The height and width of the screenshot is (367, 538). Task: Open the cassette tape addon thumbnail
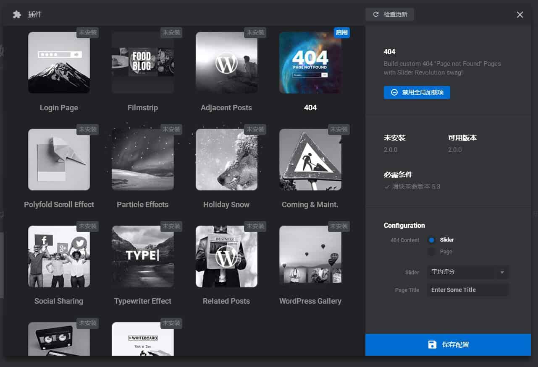pyautogui.click(x=59, y=339)
